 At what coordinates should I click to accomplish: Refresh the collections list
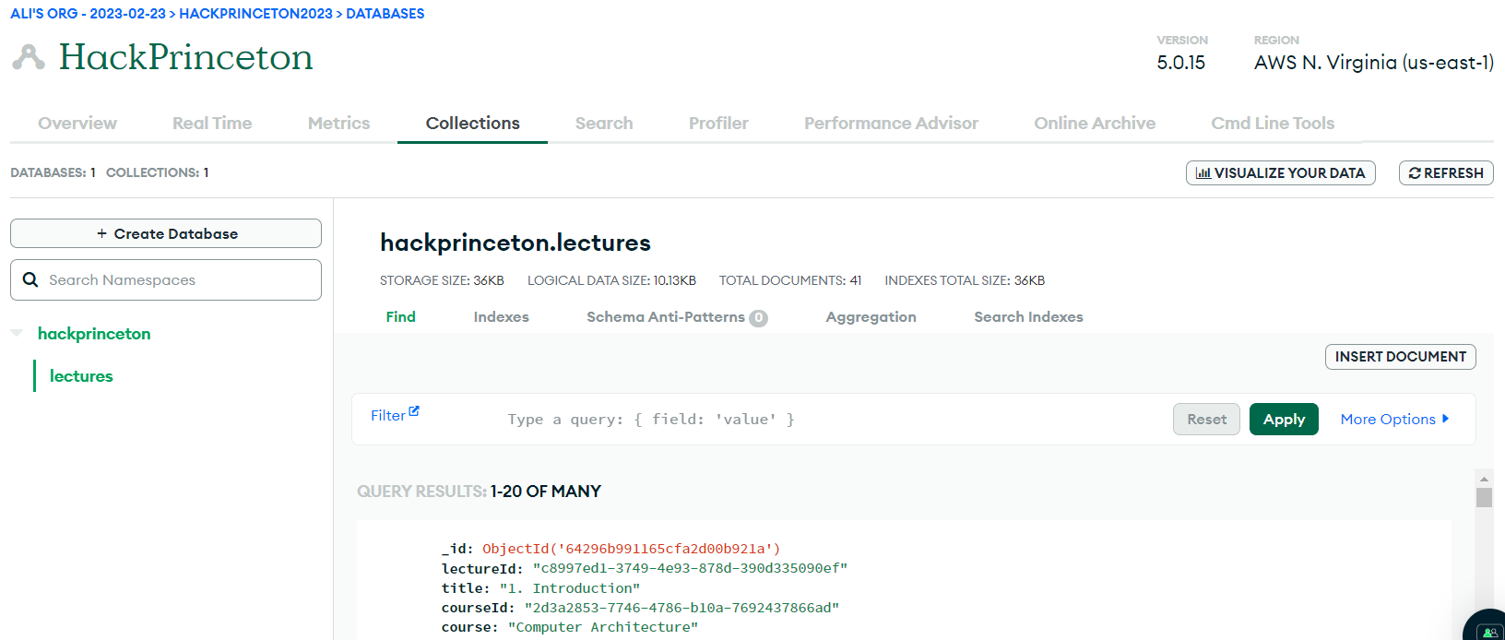pyautogui.click(x=1446, y=172)
